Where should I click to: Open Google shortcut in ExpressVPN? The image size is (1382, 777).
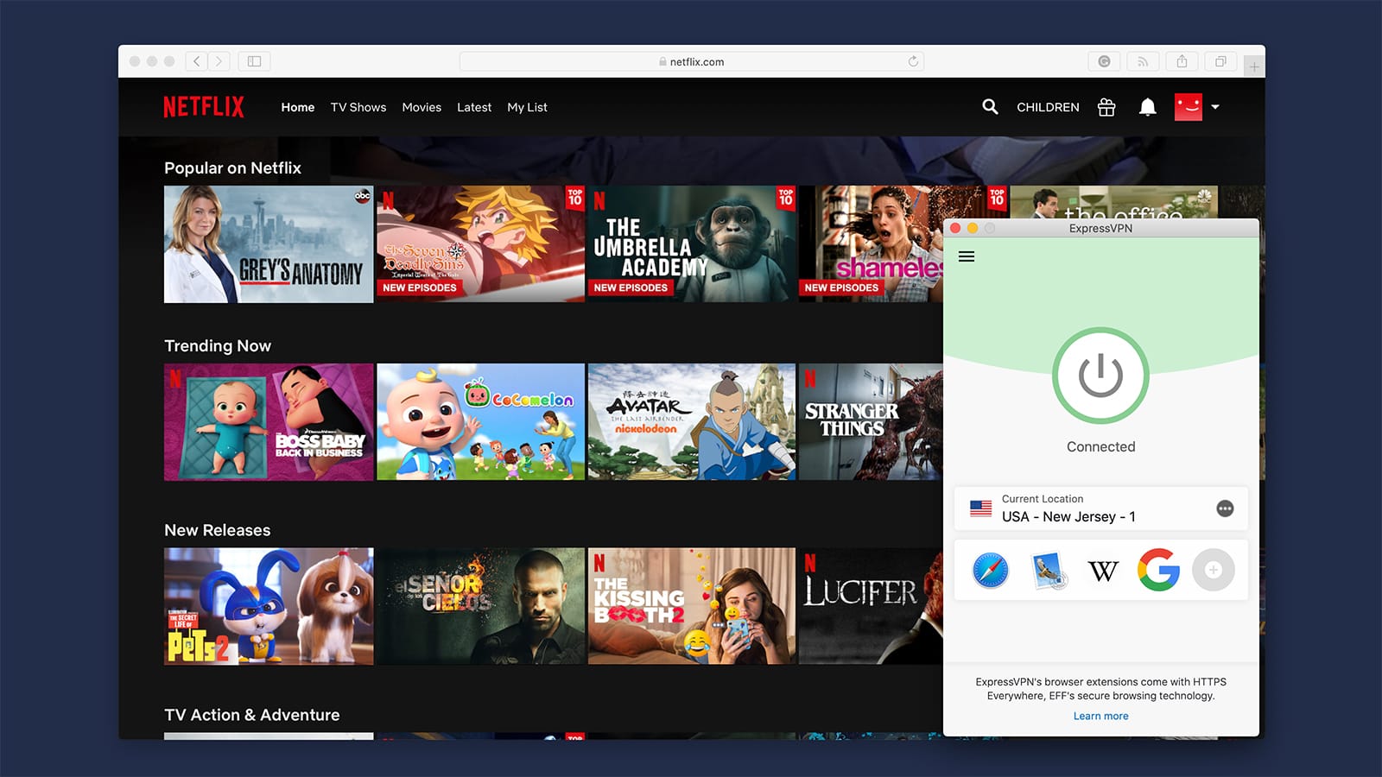(1158, 570)
